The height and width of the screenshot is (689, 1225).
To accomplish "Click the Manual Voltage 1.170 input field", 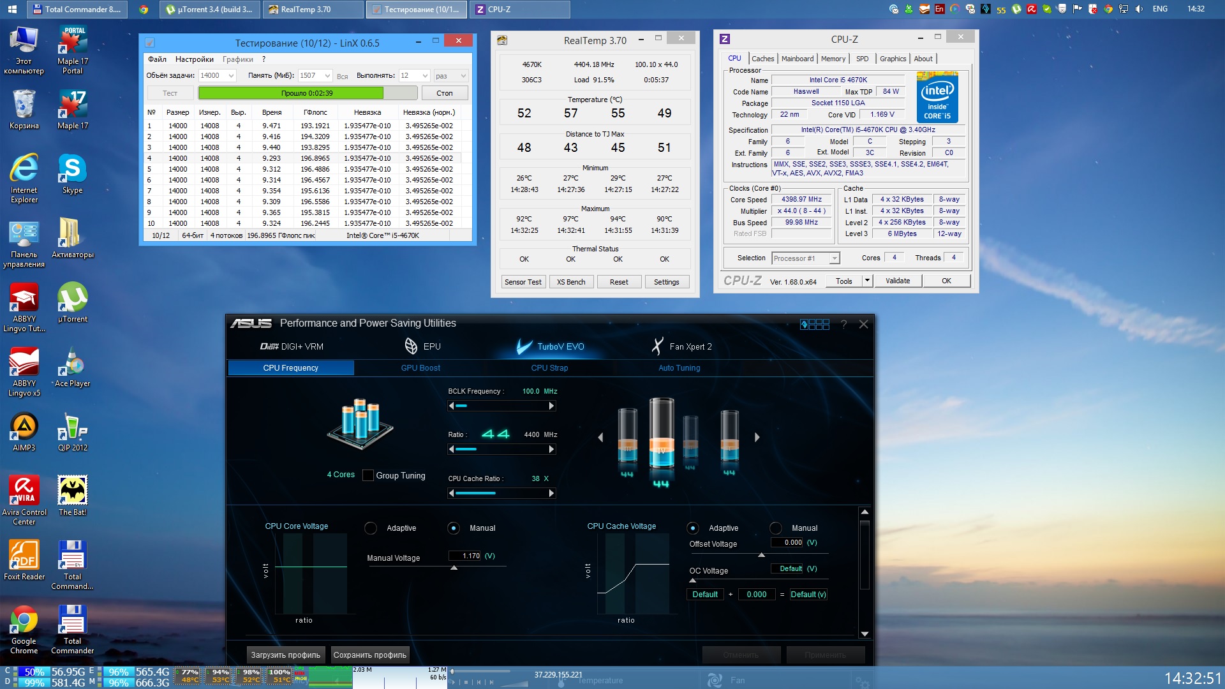I will (x=464, y=556).
